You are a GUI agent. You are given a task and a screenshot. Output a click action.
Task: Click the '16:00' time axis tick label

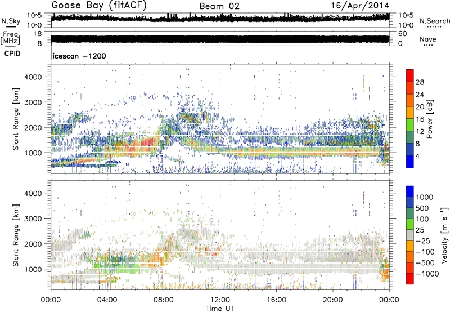[x=276, y=300]
